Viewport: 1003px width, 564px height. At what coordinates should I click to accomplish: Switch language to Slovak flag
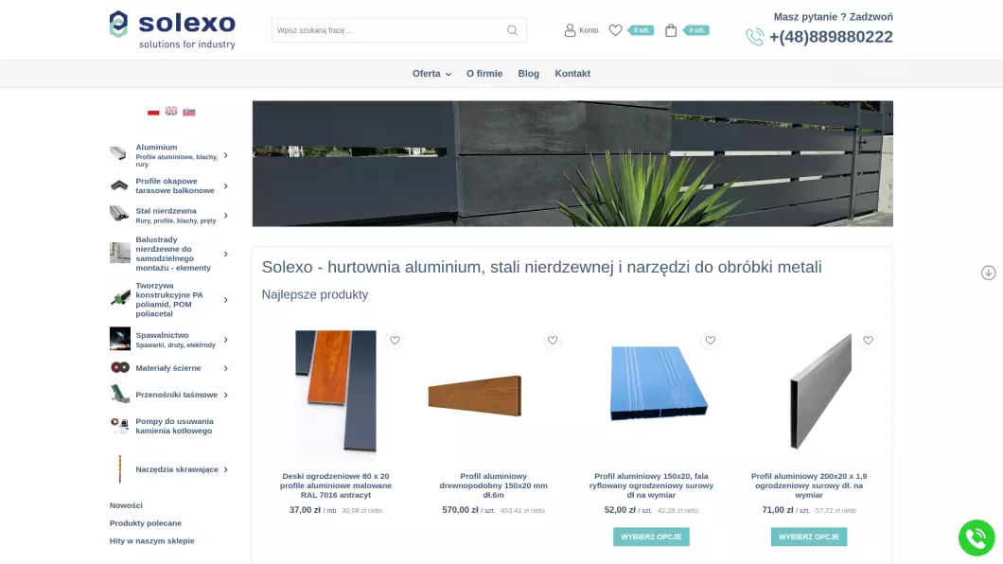(188, 112)
